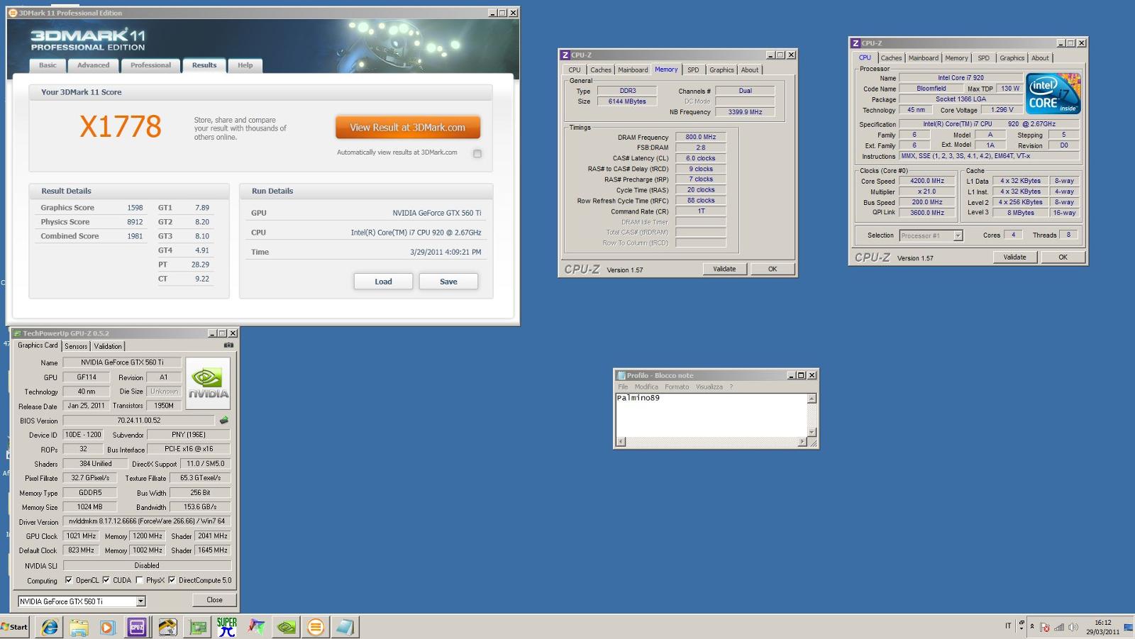The height and width of the screenshot is (639, 1135).
Task: Open Processor #1 selection dropdown in CPU-Z
Action: (958, 235)
